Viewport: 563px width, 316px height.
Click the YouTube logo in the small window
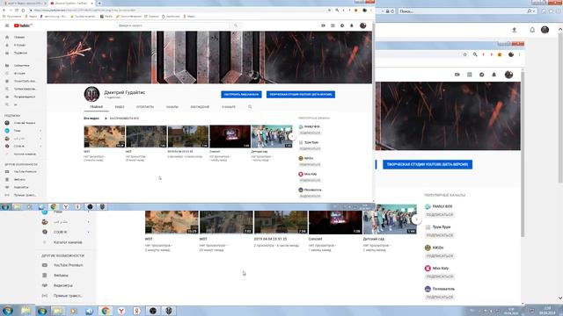click(23, 25)
